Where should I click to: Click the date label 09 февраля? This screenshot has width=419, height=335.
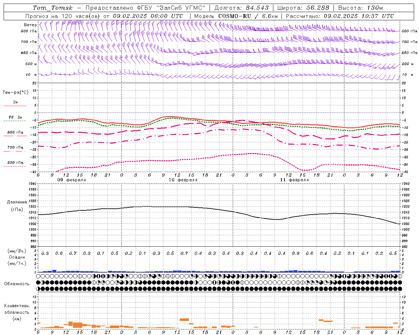point(72,180)
